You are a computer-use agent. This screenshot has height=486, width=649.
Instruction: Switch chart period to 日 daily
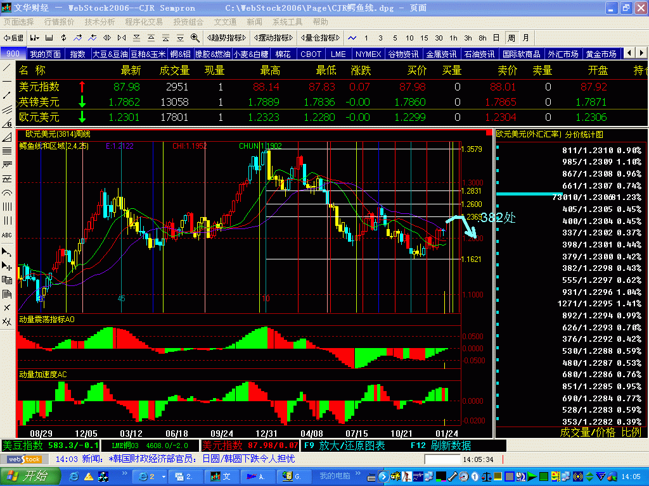point(496,38)
